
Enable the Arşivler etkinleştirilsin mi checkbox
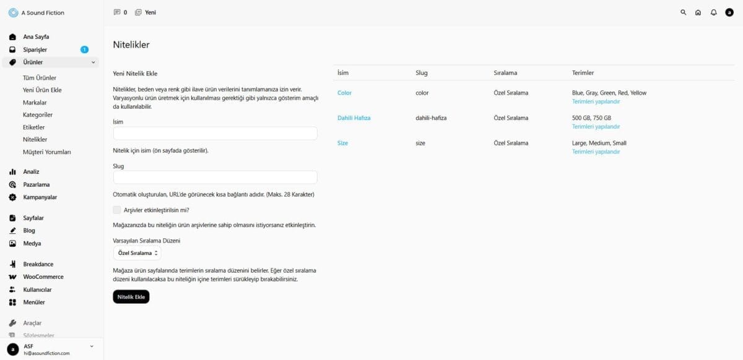pyautogui.click(x=117, y=210)
